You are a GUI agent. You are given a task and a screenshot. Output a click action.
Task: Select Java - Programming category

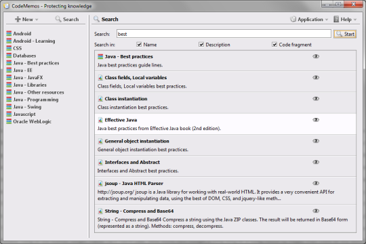coord(36,100)
